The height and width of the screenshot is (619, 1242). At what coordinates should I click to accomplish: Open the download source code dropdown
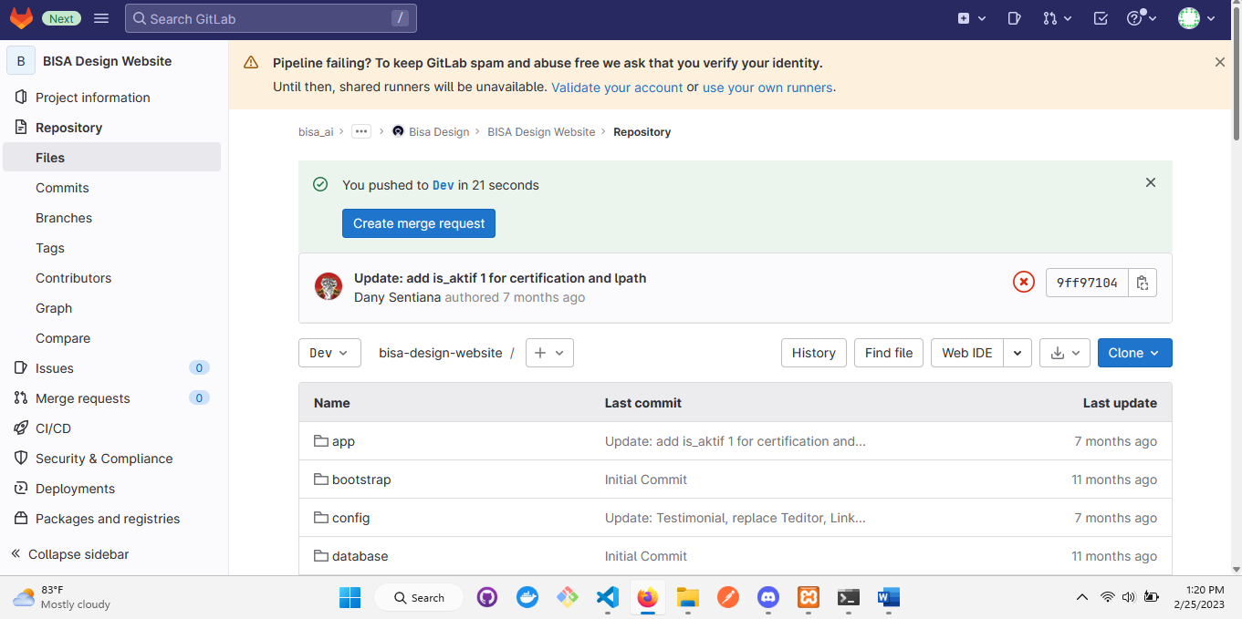click(x=1065, y=353)
